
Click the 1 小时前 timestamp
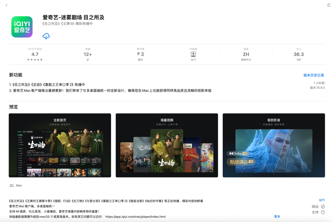click(319, 83)
